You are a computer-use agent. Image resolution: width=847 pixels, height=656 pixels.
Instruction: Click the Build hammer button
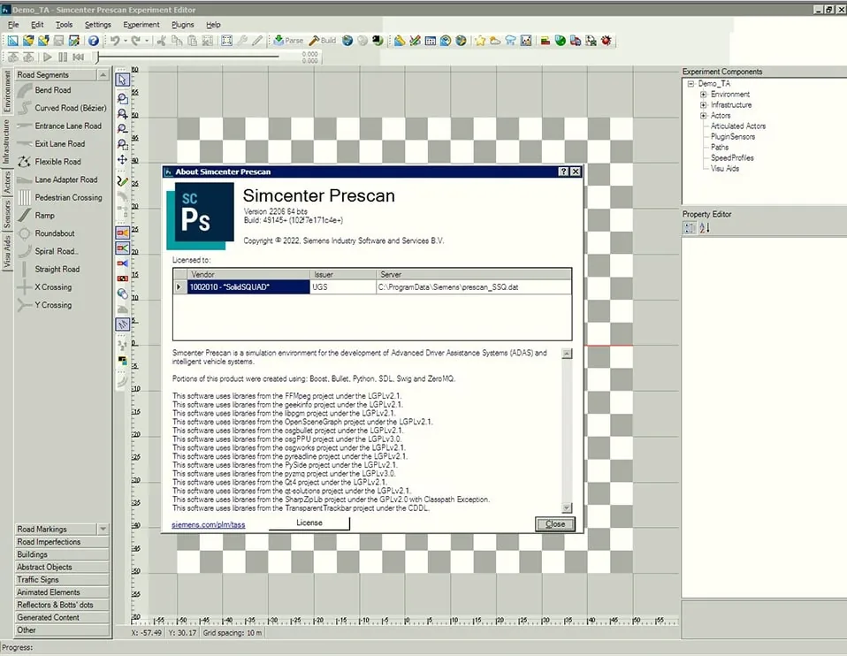point(323,41)
